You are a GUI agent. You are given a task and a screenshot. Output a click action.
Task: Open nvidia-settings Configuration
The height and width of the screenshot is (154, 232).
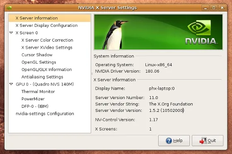pos(45,114)
